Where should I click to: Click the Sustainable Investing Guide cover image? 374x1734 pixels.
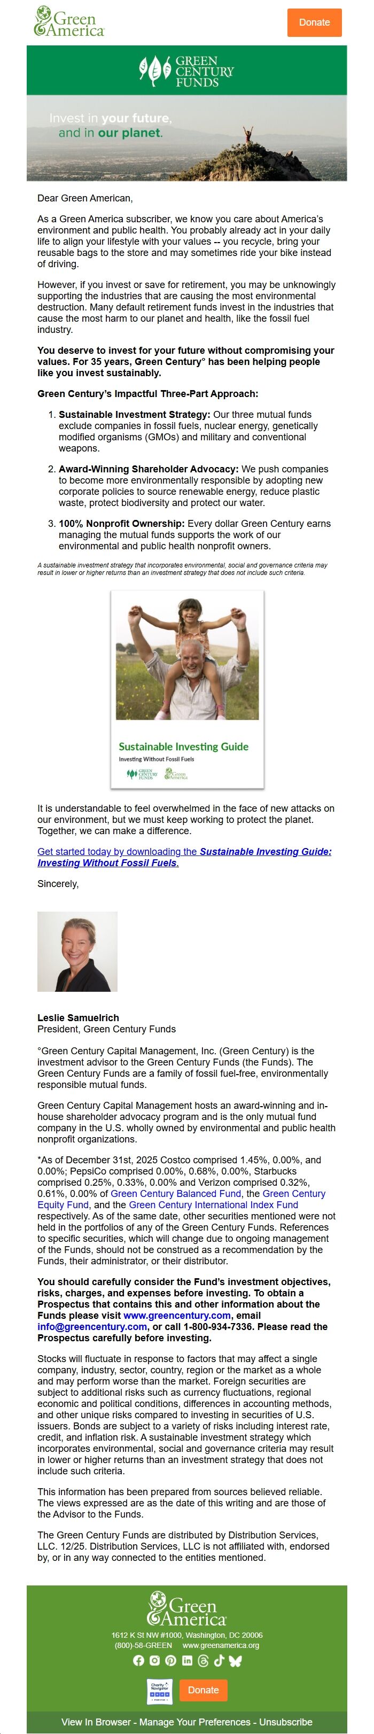coord(187,689)
